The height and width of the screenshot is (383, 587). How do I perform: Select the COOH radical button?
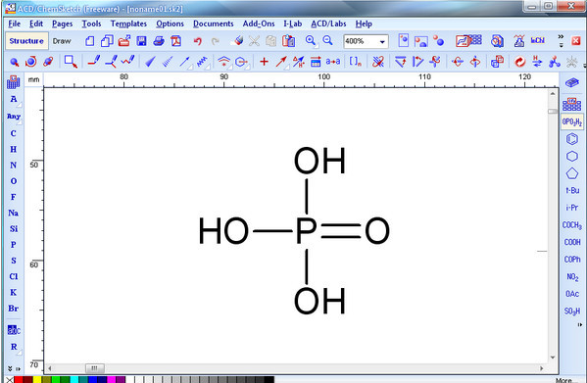(572, 242)
